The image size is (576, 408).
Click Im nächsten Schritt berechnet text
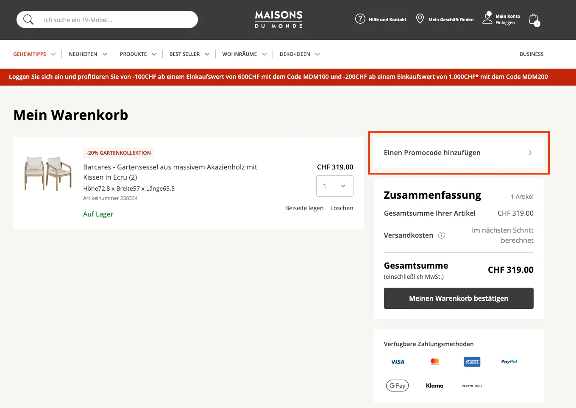point(502,235)
